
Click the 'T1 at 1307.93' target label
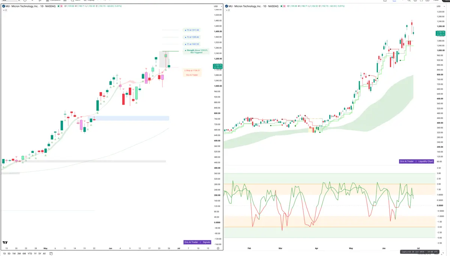point(192,44)
